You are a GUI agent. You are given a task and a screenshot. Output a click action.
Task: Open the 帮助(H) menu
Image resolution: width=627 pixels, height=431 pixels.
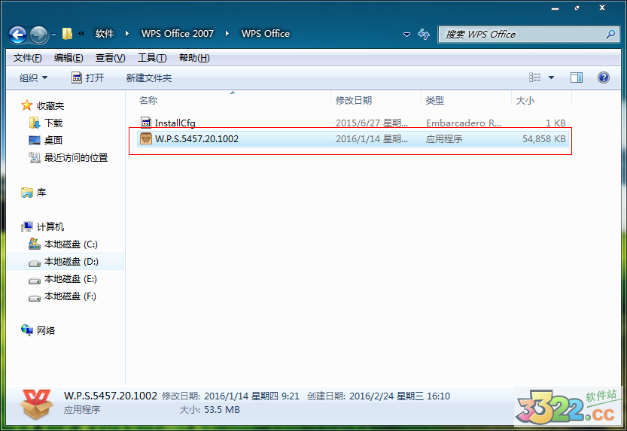point(194,58)
